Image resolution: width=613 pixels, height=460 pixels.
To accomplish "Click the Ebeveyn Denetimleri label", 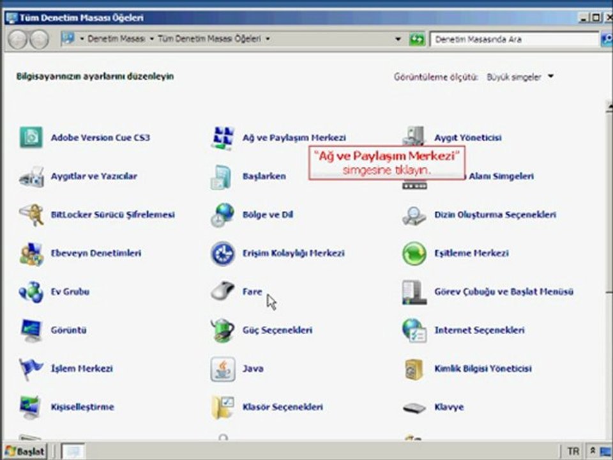I will point(96,253).
